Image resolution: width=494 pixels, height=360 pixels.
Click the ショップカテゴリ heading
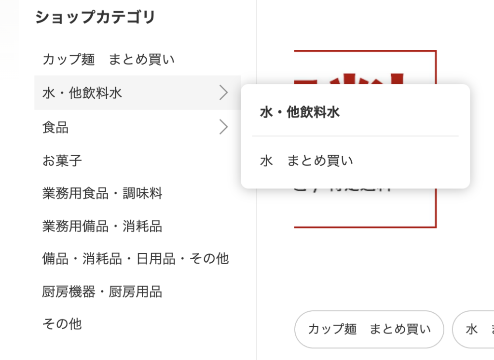[x=95, y=16]
